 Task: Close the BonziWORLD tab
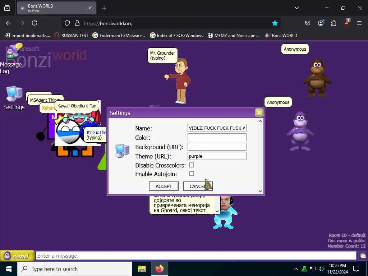pyautogui.click(x=90, y=8)
